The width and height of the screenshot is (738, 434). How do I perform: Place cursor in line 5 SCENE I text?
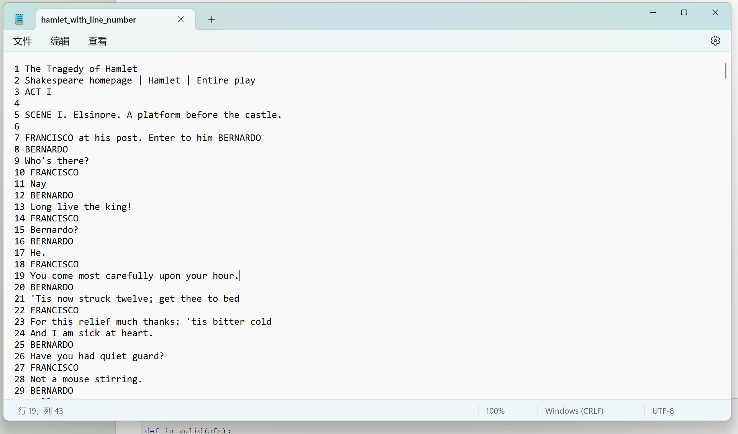[153, 115]
